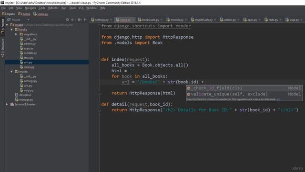Click the mysite breadcrumb in navigation bar

9,14
